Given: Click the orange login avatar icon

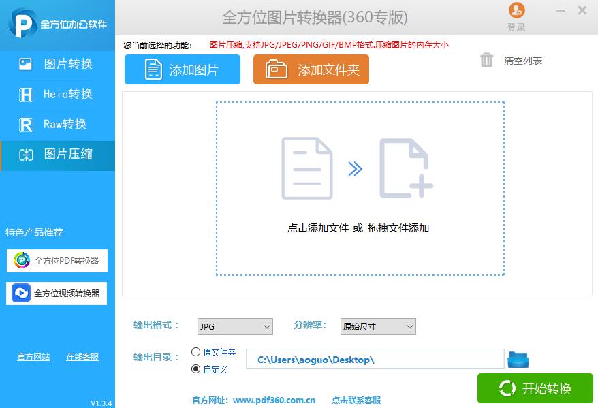Looking at the screenshot, I should pyautogui.click(x=516, y=10).
